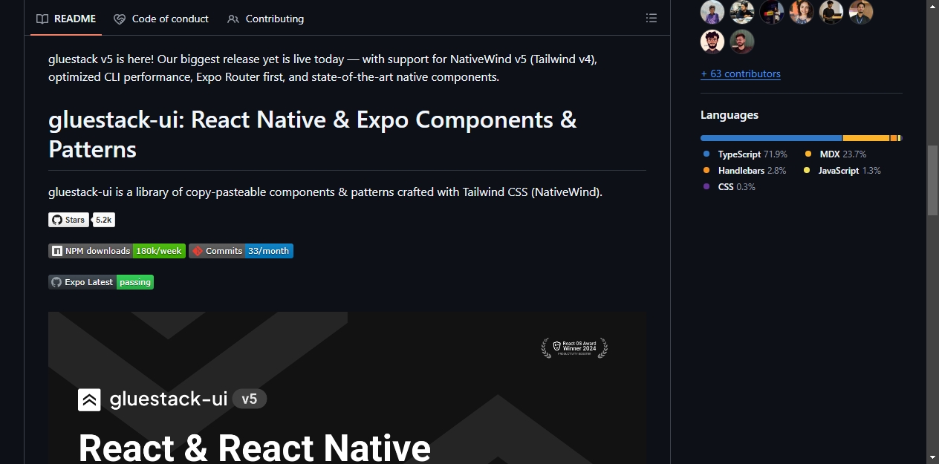Click the v5 pill in the banner

[x=250, y=399]
